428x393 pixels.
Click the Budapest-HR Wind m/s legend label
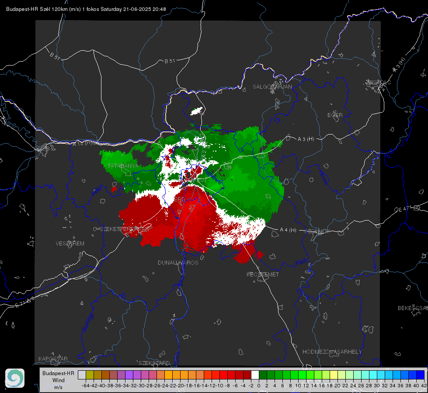(x=59, y=380)
